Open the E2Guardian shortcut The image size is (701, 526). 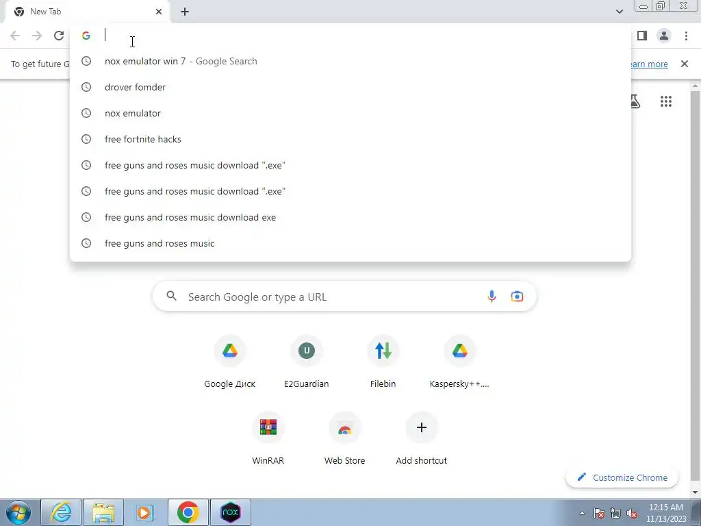point(306,363)
